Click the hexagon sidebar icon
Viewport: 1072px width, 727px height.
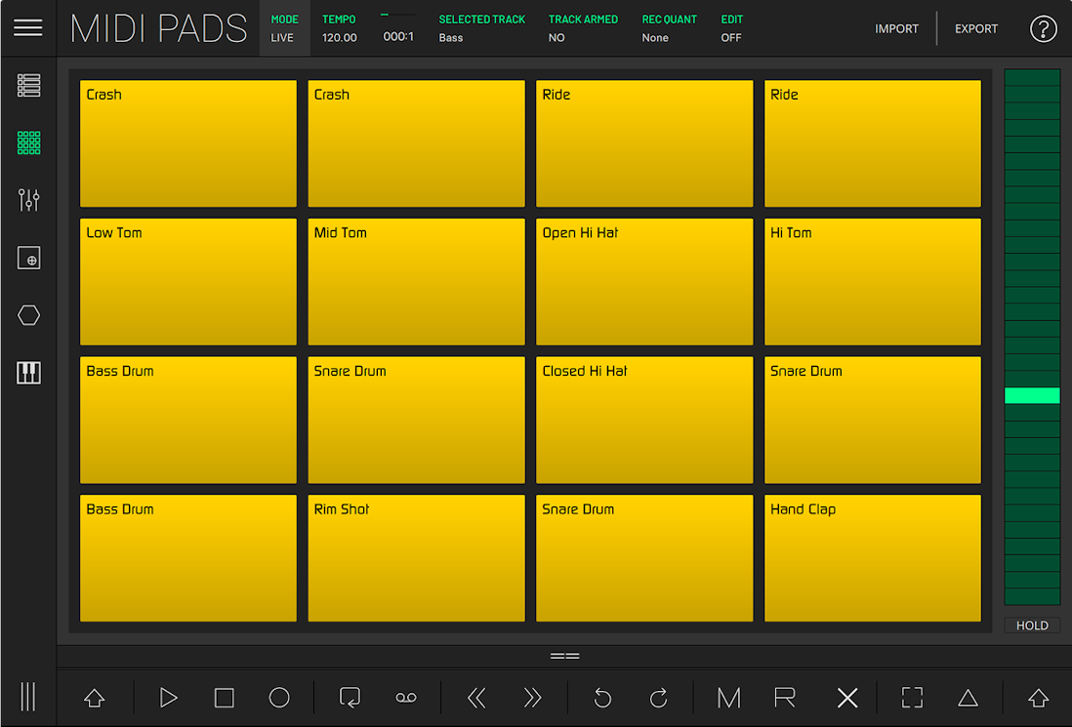28,315
